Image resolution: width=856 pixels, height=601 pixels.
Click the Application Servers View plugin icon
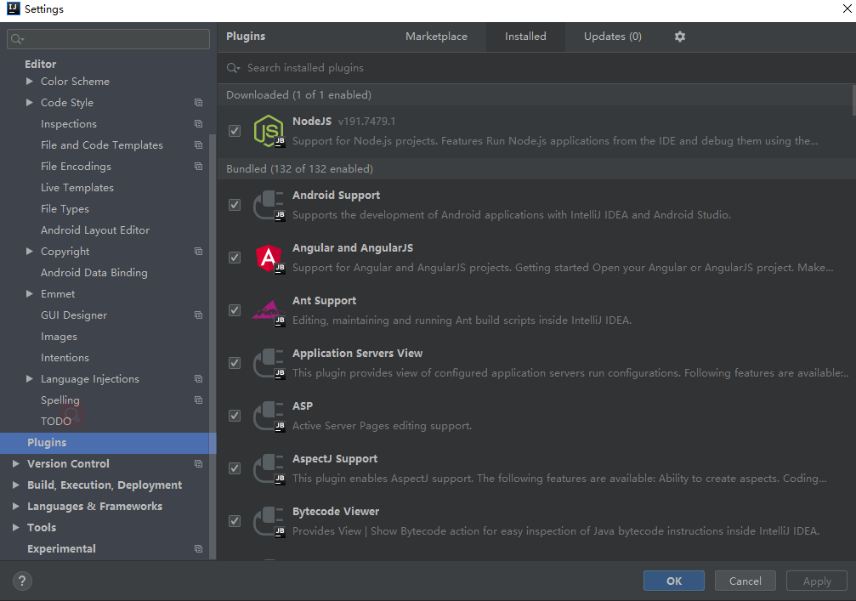tap(269, 364)
